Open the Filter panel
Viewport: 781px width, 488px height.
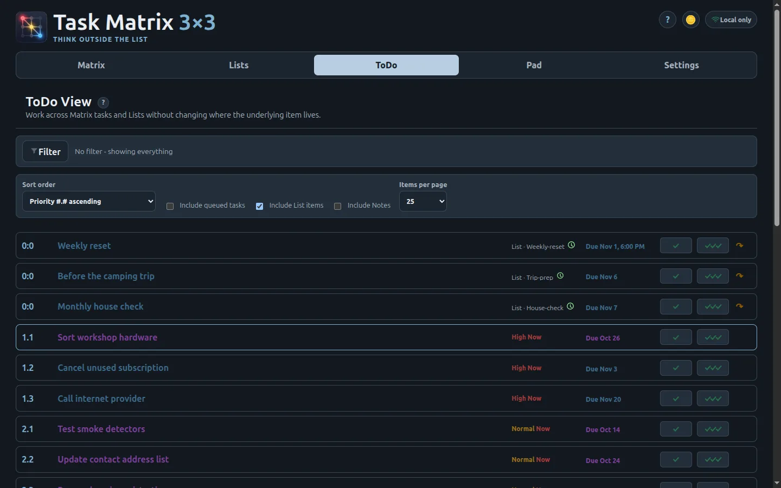coord(45,151)
